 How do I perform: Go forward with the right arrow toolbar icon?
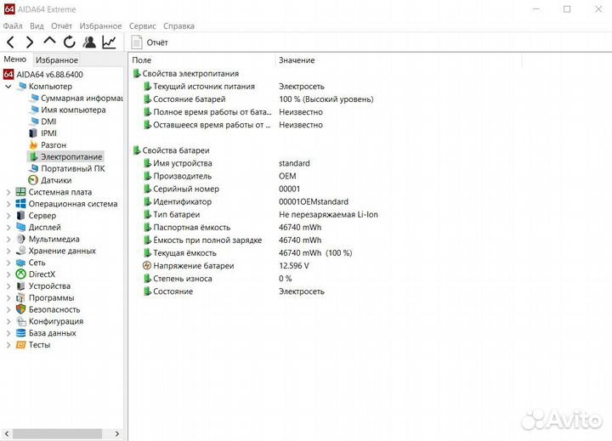(x=30, y=42)
